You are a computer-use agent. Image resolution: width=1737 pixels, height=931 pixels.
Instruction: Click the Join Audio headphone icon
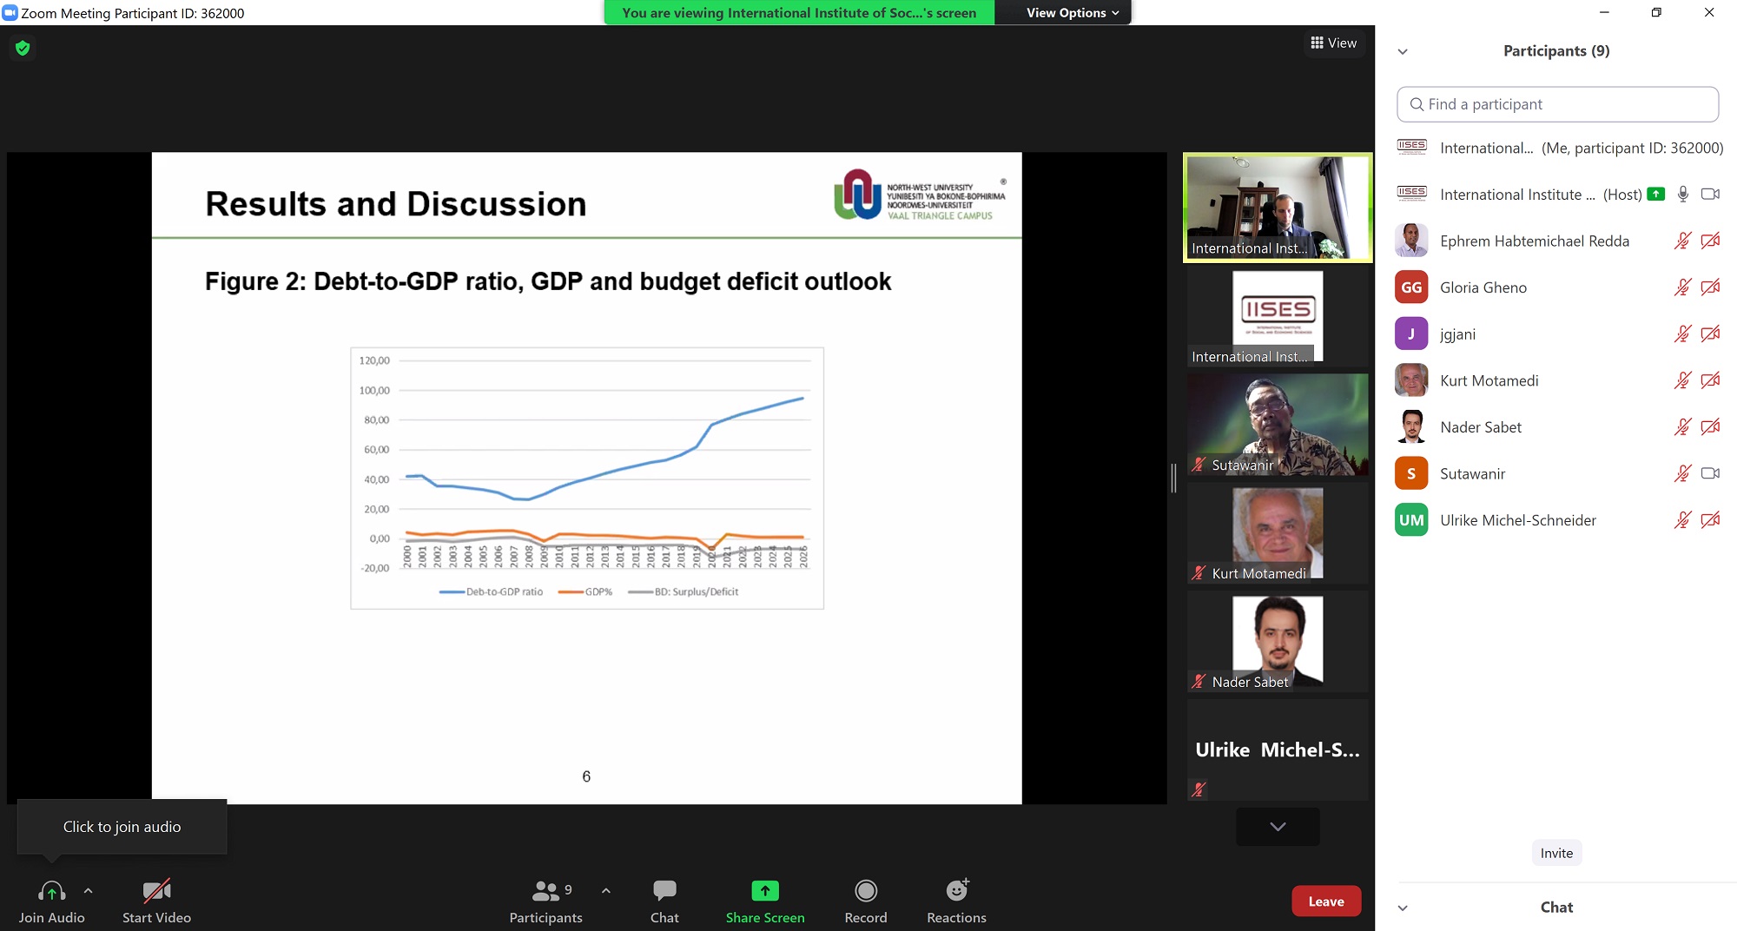(x=51, y=891)
